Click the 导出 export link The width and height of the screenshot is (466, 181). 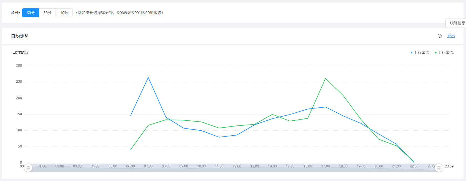click(x=451, y=36)
